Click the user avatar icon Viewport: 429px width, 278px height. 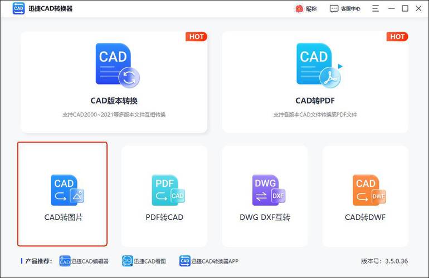point(299,9)
